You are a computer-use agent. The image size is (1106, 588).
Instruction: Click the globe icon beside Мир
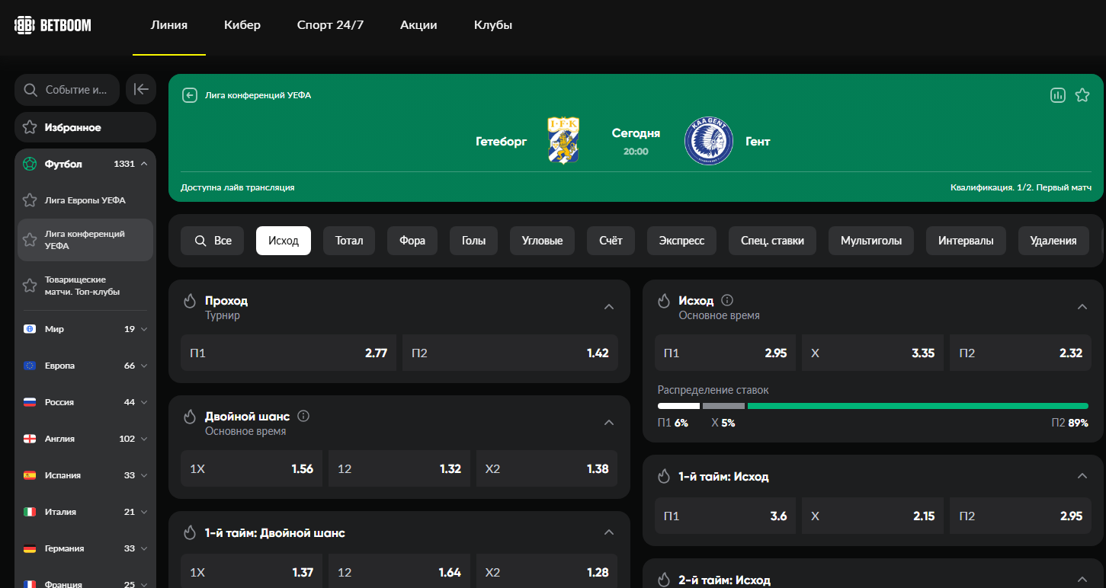tap(30, 329)
